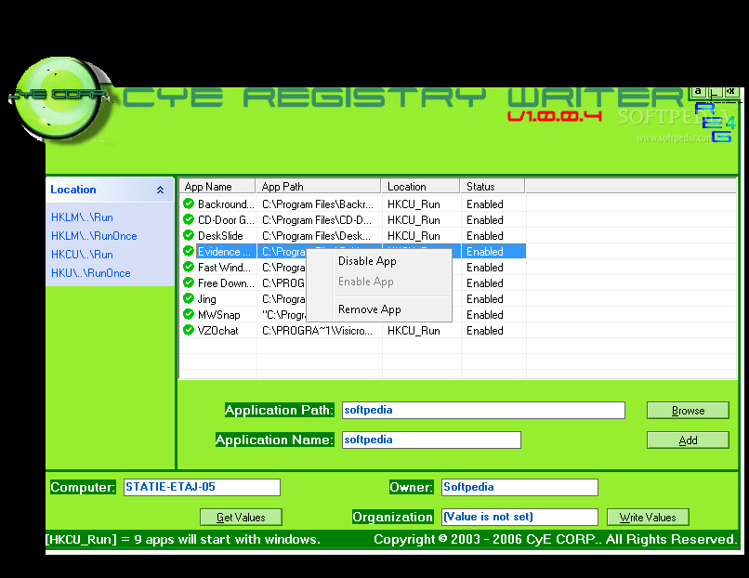Select the highlighted Evidence ... row name
This screenshot has width=749, height=578.
click(224, 252)
